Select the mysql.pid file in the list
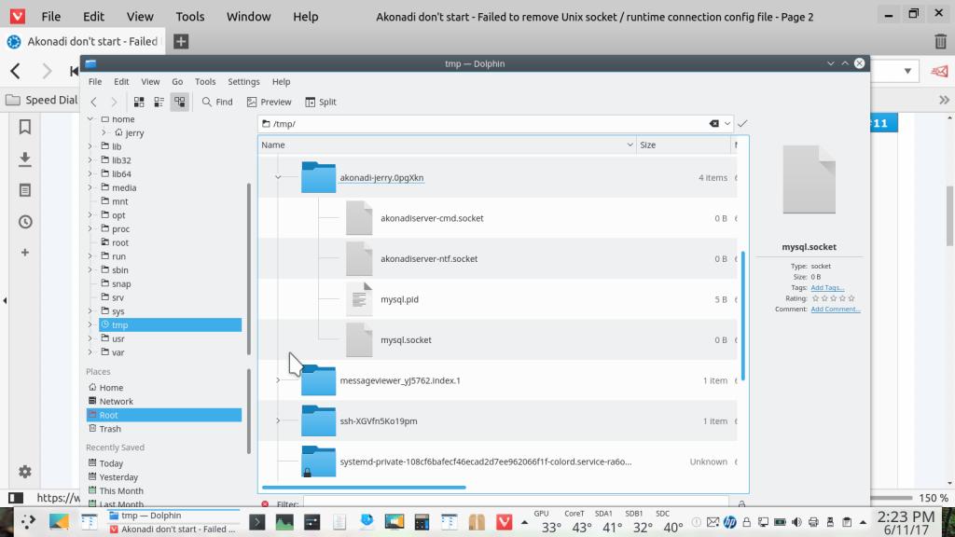The image size is (955, 537). click(399, 299)
